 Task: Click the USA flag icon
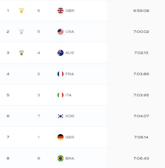pos(60,32)
